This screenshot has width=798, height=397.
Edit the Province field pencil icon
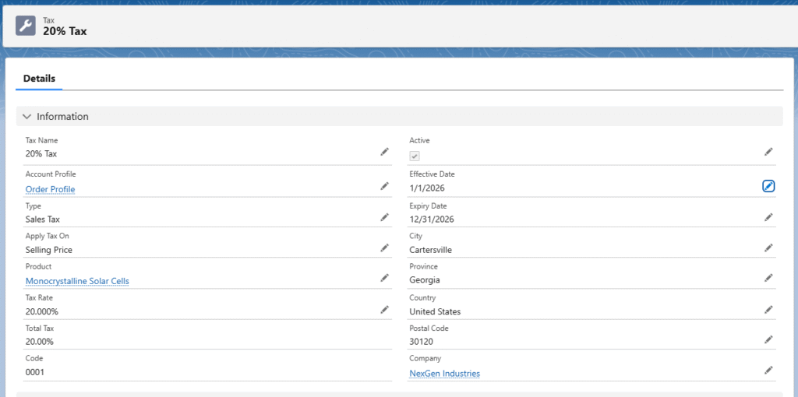click(x=768, y=278)
